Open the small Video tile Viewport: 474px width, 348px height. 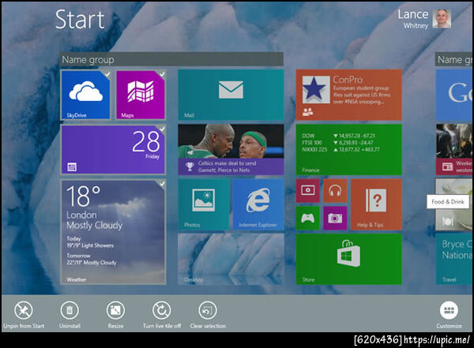[308, 191]
